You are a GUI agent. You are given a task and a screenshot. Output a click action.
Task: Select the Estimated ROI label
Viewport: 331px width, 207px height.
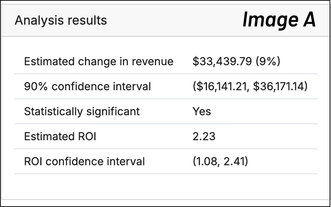60,136
